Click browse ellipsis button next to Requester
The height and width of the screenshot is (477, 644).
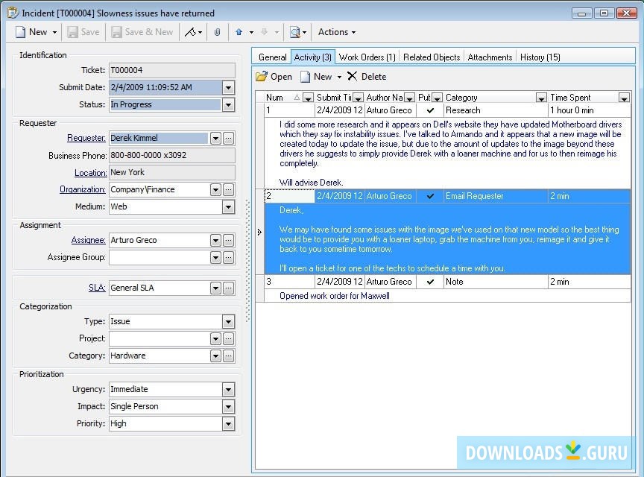click(x=229, y=138)
